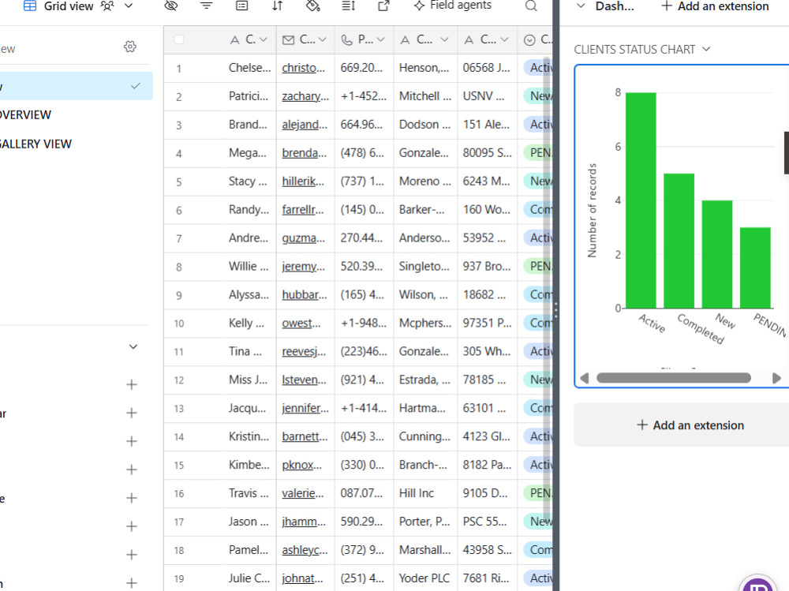Open the view settings gear icon
The image size is (789, 591).
pos(130,47)
